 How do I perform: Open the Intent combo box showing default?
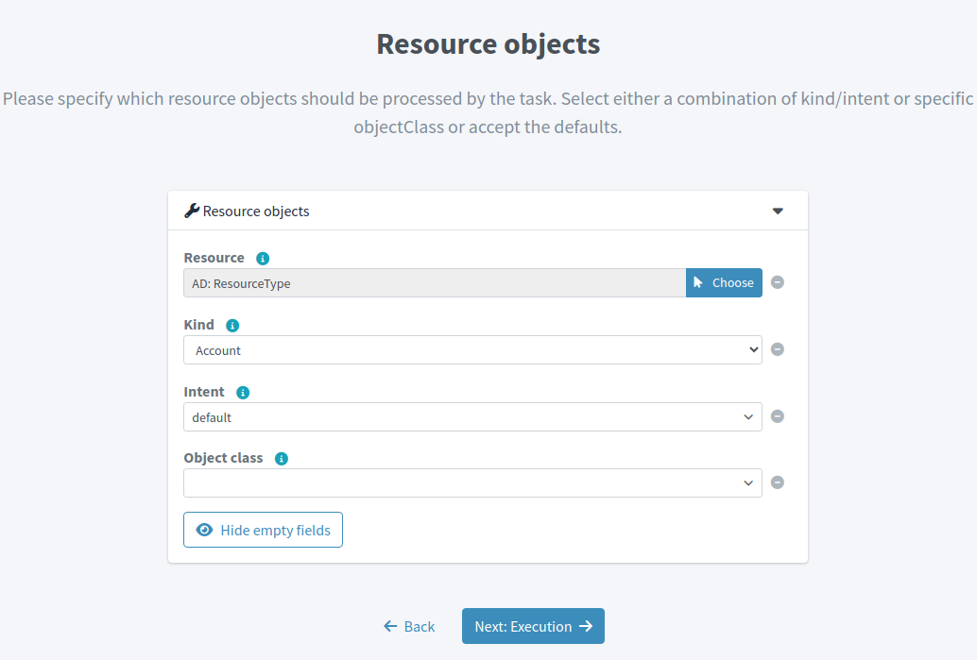(472, 417)
